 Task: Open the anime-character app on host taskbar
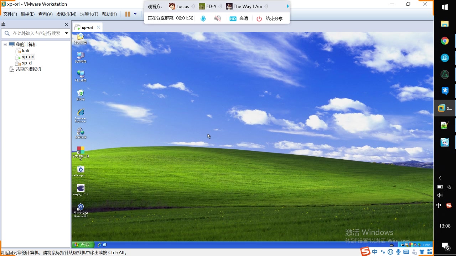[x=445, y=142]
